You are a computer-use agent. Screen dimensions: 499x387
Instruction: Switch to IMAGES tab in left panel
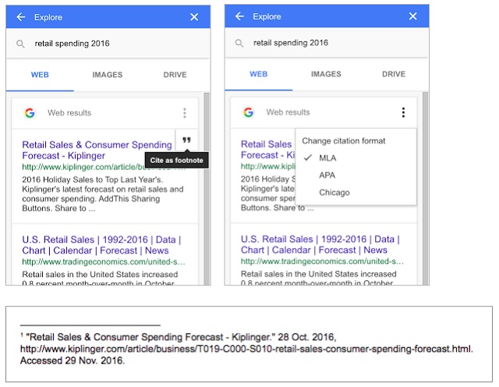pyautogui.click(x=108, y=75)
